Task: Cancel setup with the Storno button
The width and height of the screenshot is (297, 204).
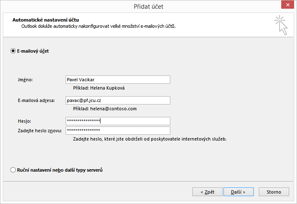Action: point(274,192)
